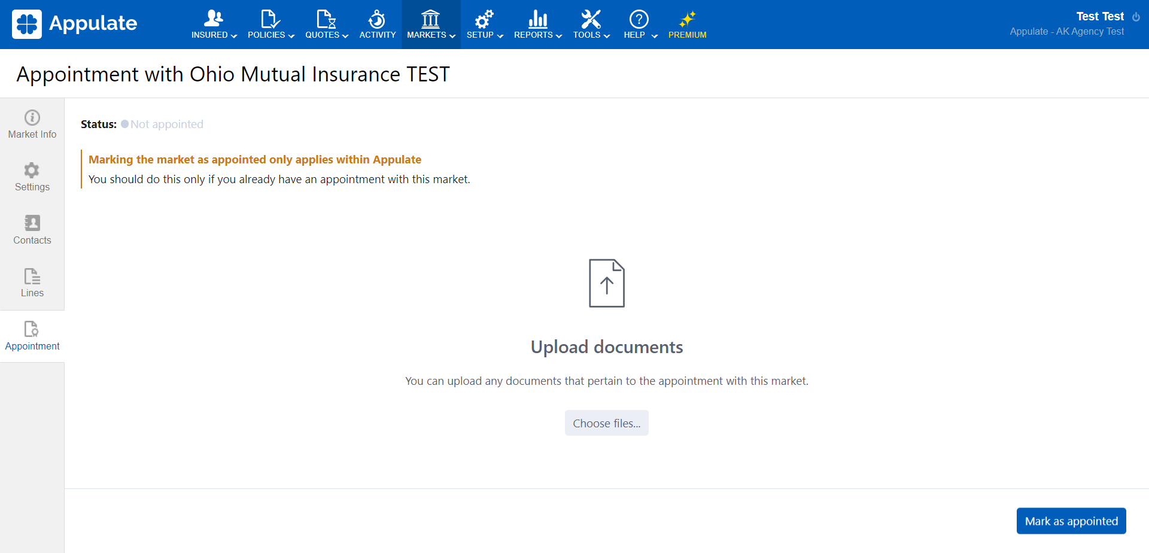Screen dimensions: 1149x553
Task: Expand the Policies dropdown menu
Action: [x=271, y=35]
